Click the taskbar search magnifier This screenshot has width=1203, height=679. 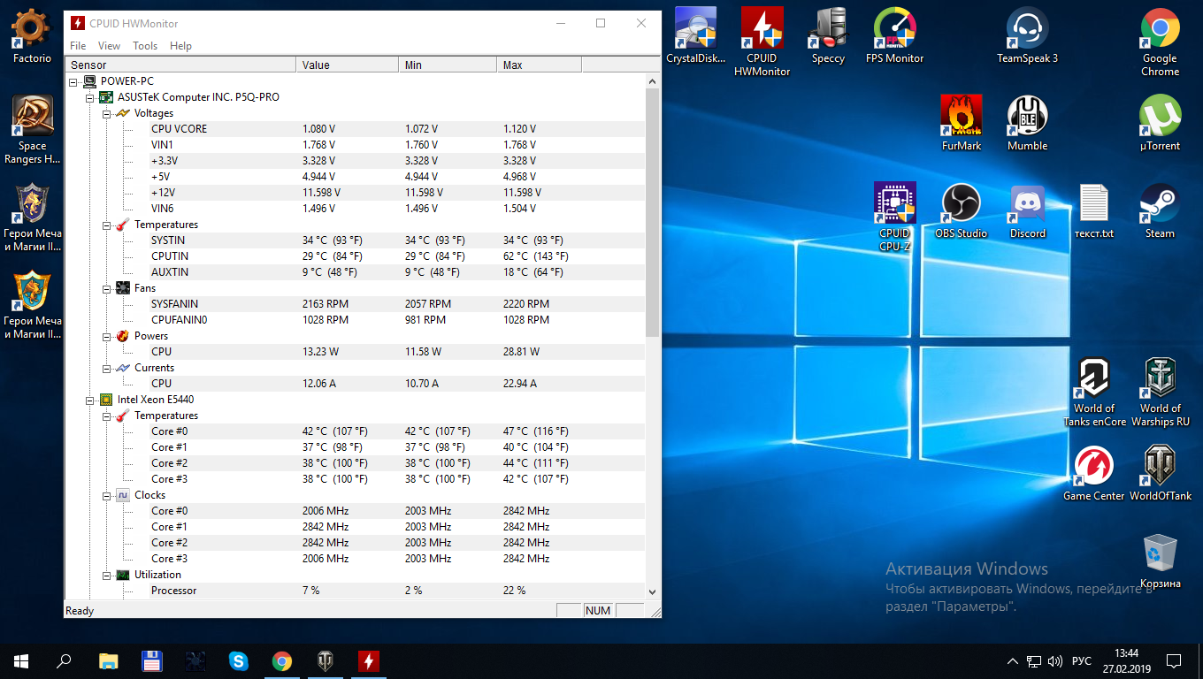[64, 660]
